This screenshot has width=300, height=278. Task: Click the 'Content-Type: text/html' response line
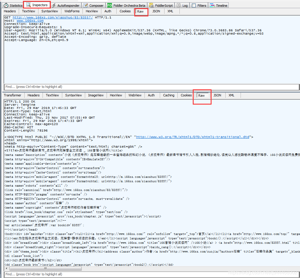click(28, 111)
